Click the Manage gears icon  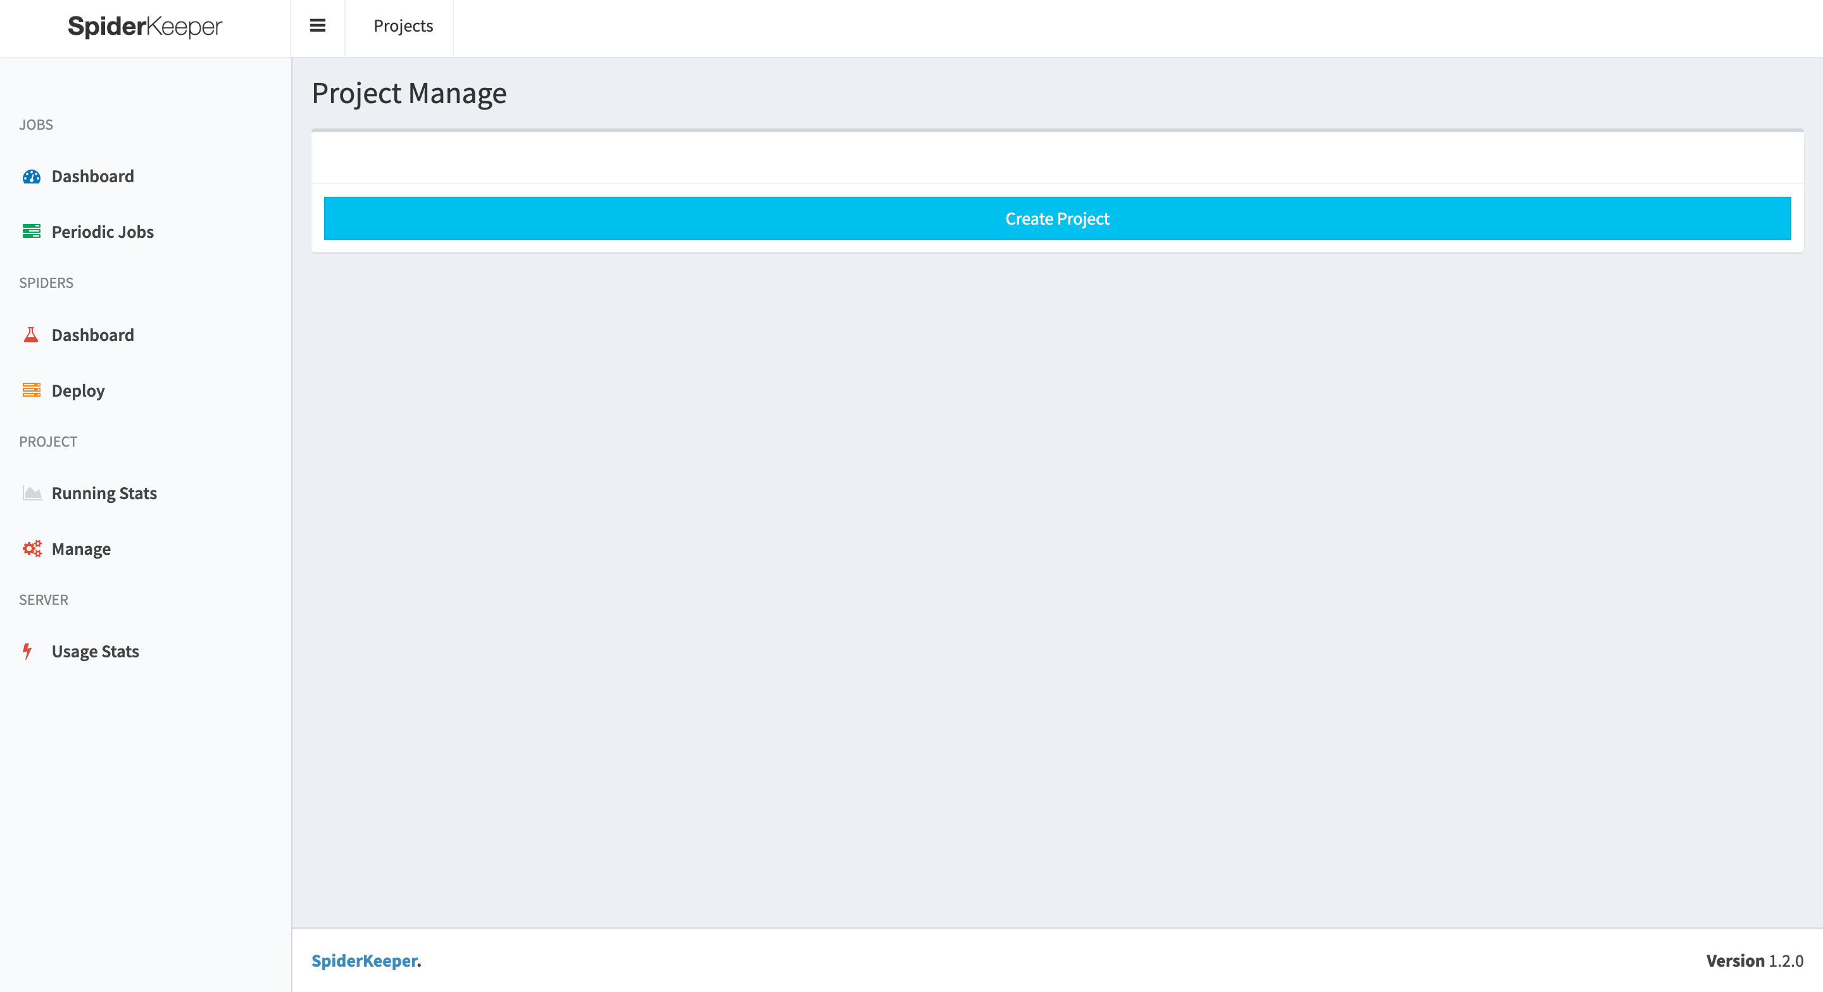point(32,549)
